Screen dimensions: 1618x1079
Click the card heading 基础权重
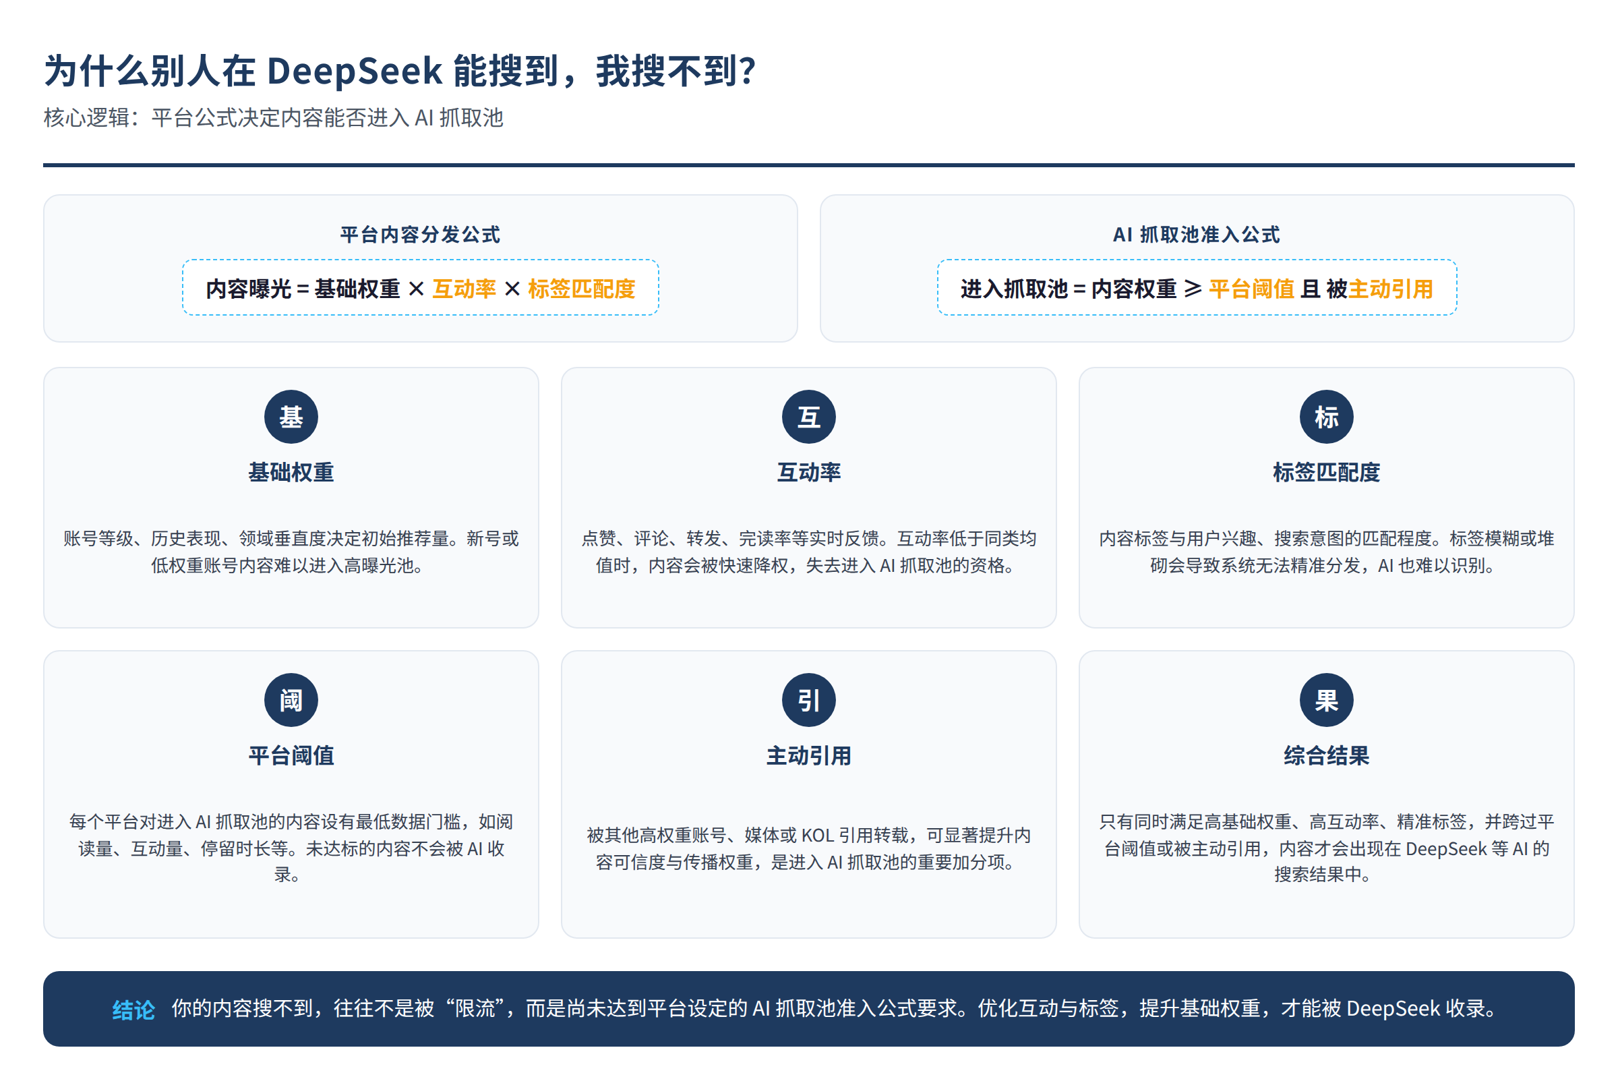tap(291, 472)
